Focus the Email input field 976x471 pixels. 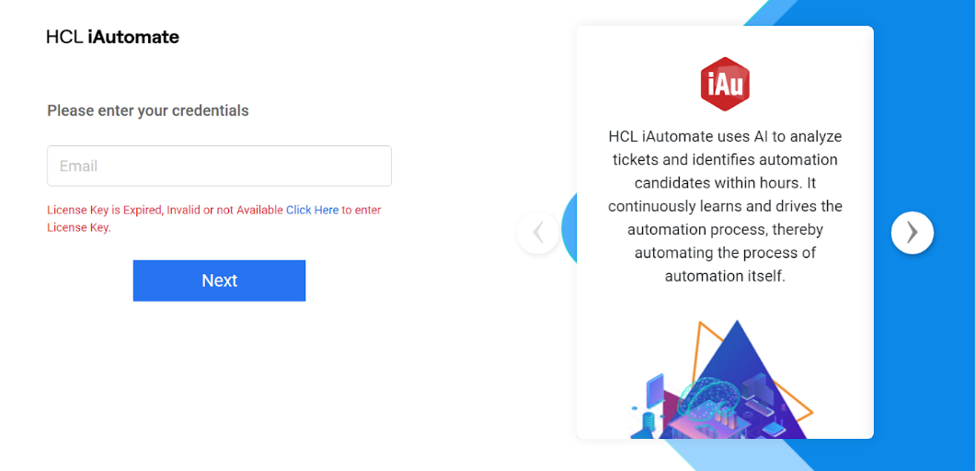[x=219, y=167]
